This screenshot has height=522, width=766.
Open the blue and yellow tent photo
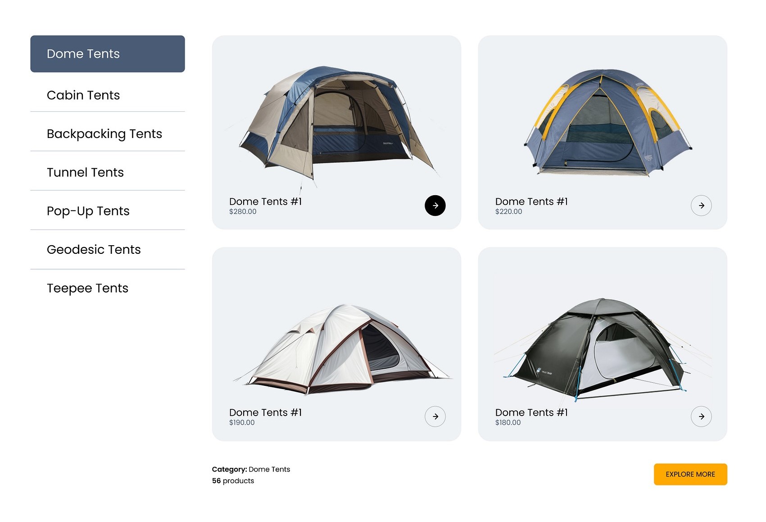coord(607,122)
